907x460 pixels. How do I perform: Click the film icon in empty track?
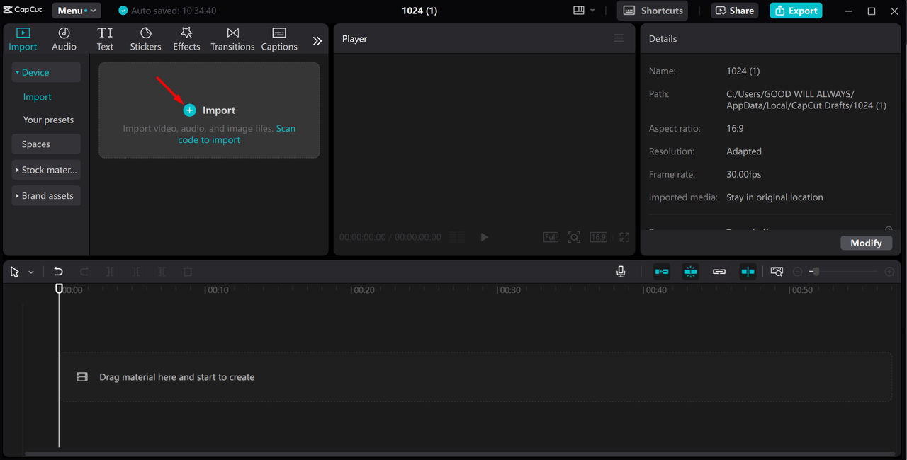click(82, 377)
